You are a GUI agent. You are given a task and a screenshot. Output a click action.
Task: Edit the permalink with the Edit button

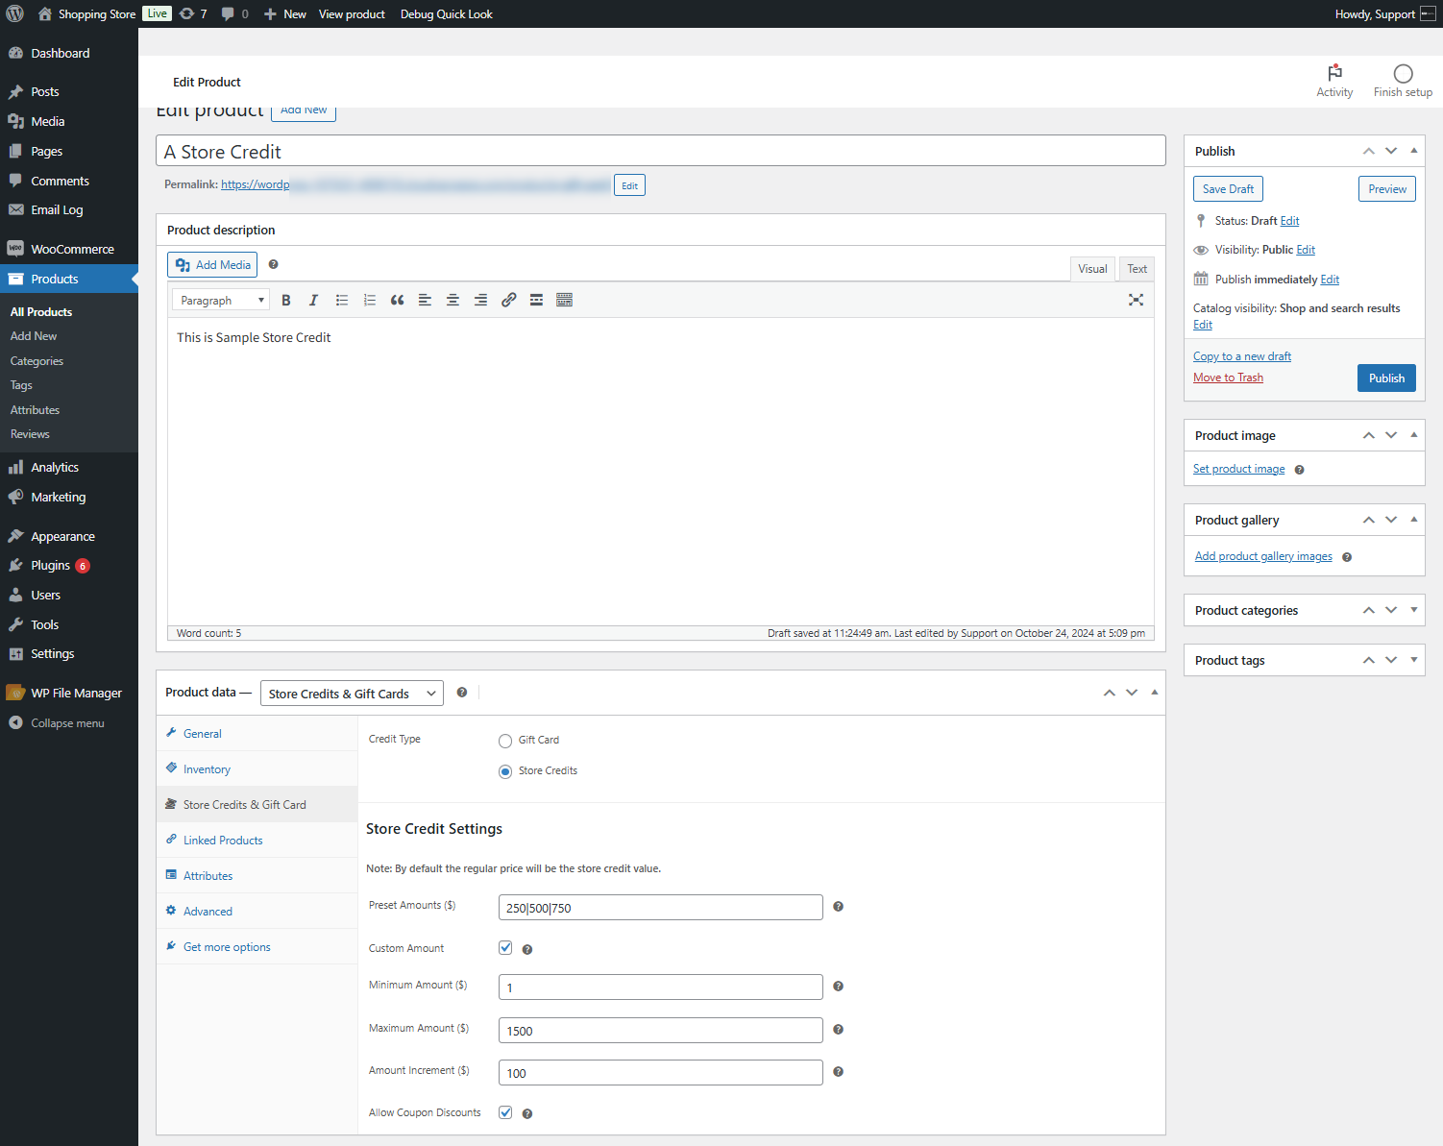pyautogui.click(x=629, y=185)
